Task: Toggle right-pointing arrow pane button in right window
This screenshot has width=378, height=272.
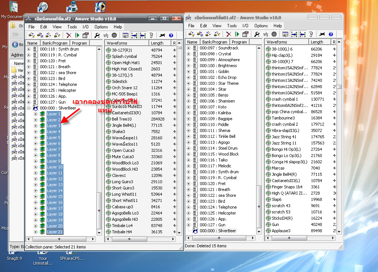Action: pyautogui.click(x=294, y=34)
